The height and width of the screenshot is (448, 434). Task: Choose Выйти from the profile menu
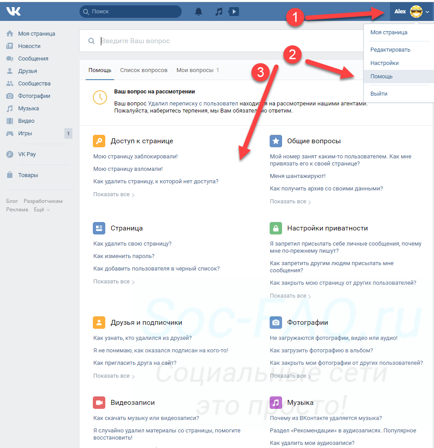click(x=379, y=94)
